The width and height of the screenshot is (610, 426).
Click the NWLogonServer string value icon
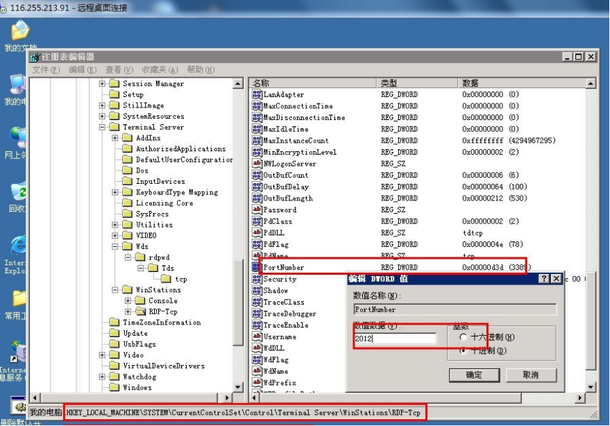click(257, 164)
